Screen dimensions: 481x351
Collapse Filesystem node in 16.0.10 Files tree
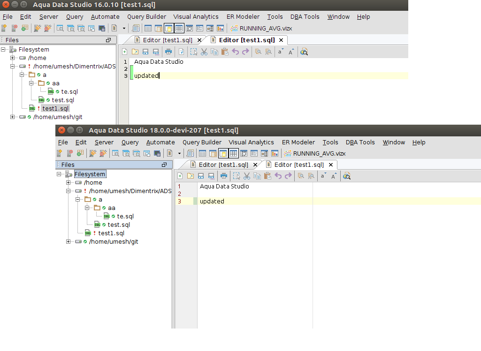tap(3, 49)
